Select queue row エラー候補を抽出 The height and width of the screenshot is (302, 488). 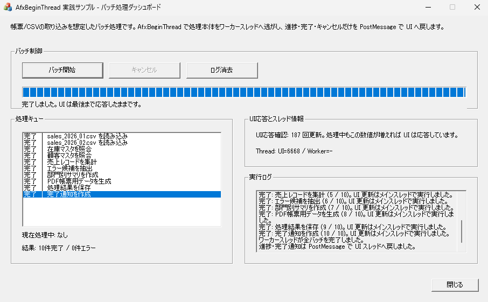[122, 168]
